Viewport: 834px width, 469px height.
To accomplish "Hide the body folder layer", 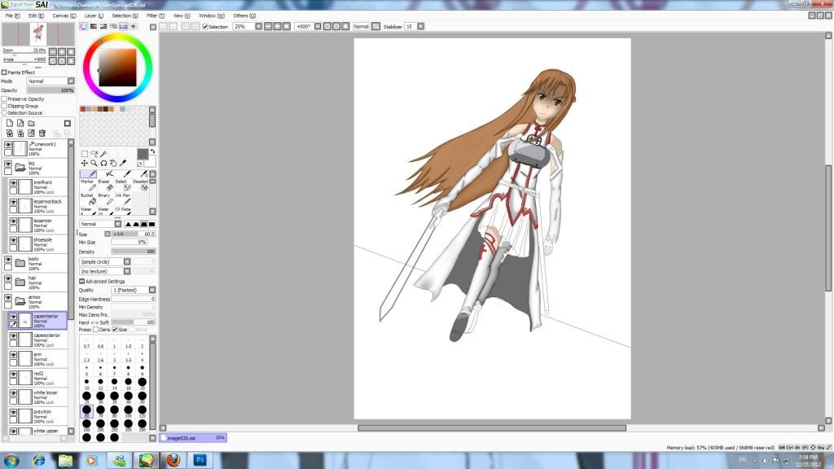I will 8,260.
